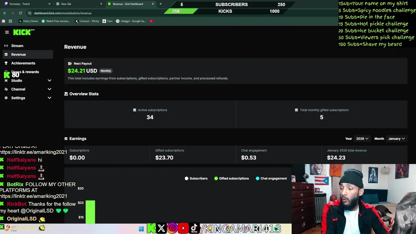This screenshot has width=416, height=234.
Task: Open Revenue in the sidebar
Action: point(27,55)
